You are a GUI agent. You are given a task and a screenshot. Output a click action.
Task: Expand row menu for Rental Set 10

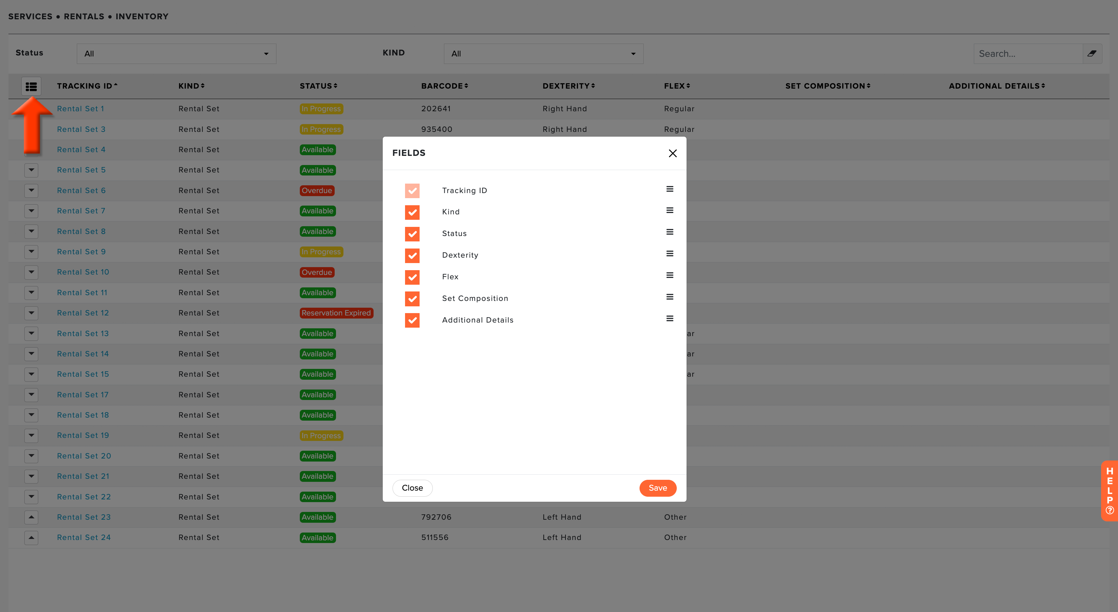click(x=31, y=273)
